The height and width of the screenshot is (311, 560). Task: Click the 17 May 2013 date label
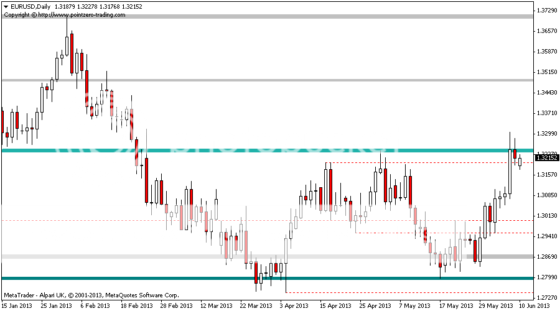click(x=456, y=305)
